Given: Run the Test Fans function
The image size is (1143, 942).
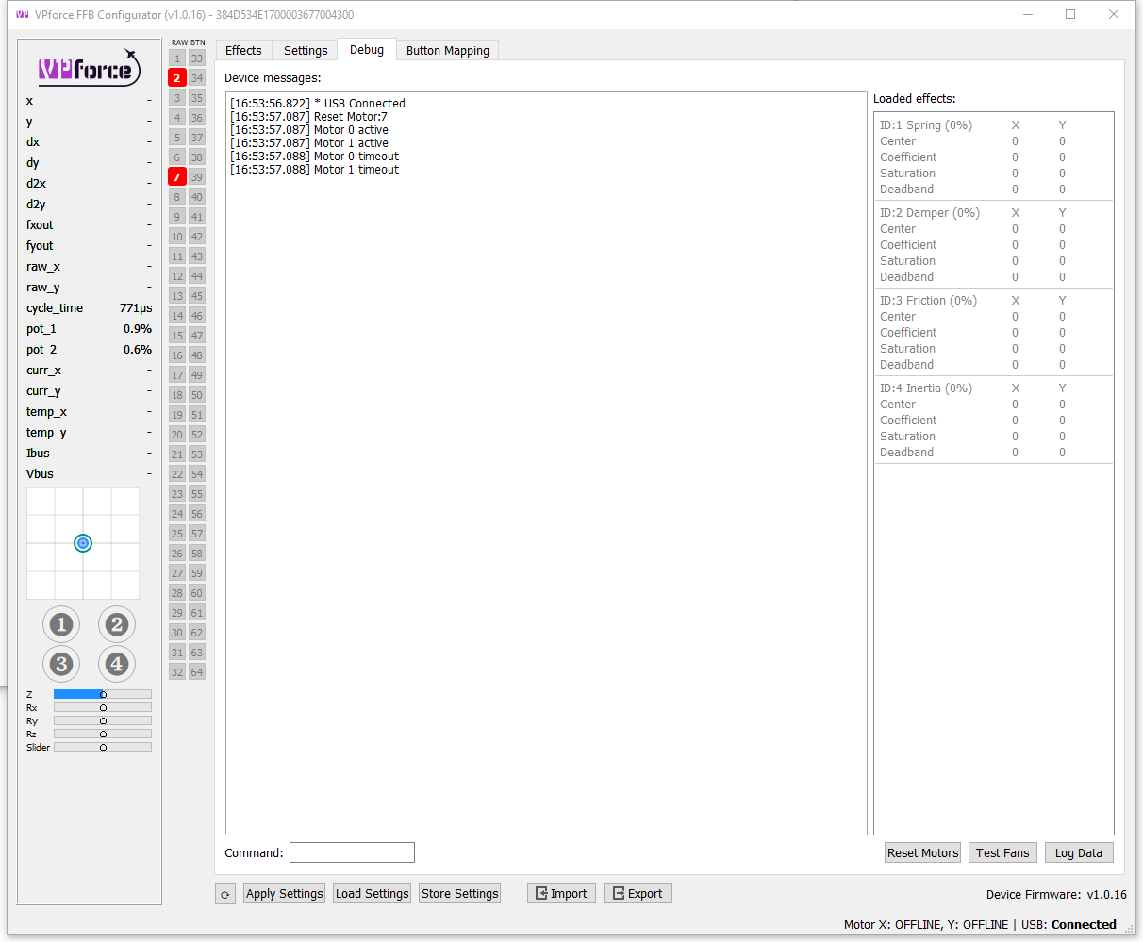Looking at the screenshot, I should coord(1002,852).
